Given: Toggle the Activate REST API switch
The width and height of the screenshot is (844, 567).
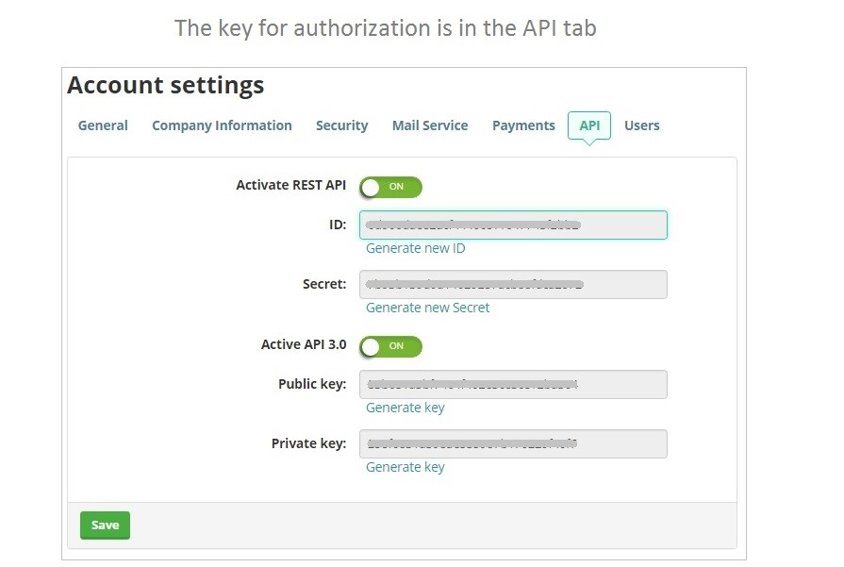Looking at the screenshot, I should tap(390, 187).
